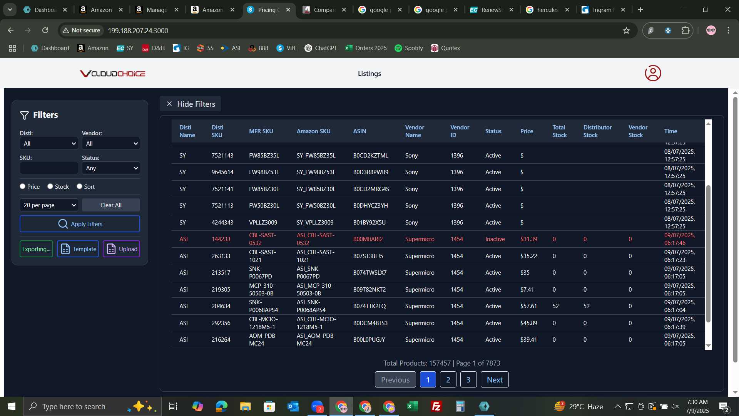Image resolution: width=739 pixels, height=416 pixels.
Task: Open the Quotex bookmark
Action: [x=445, y=48]
